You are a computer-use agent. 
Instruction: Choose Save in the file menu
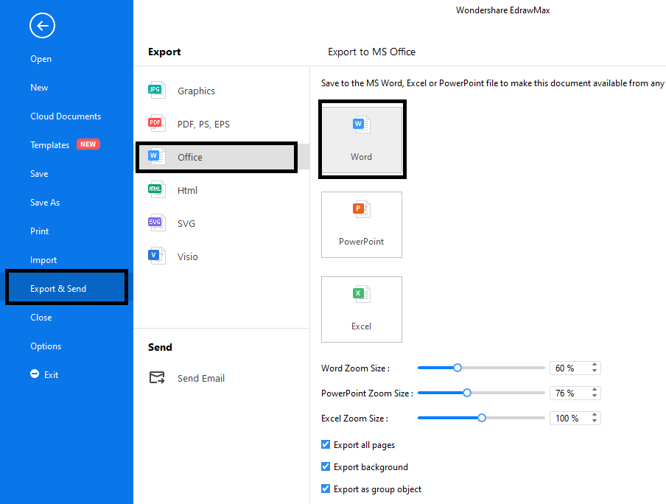[39, 174]
